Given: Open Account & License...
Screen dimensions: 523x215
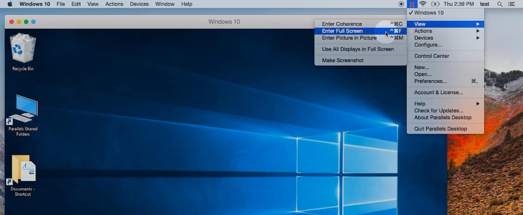Looking at the screenshot, I should tap(445, 92).
